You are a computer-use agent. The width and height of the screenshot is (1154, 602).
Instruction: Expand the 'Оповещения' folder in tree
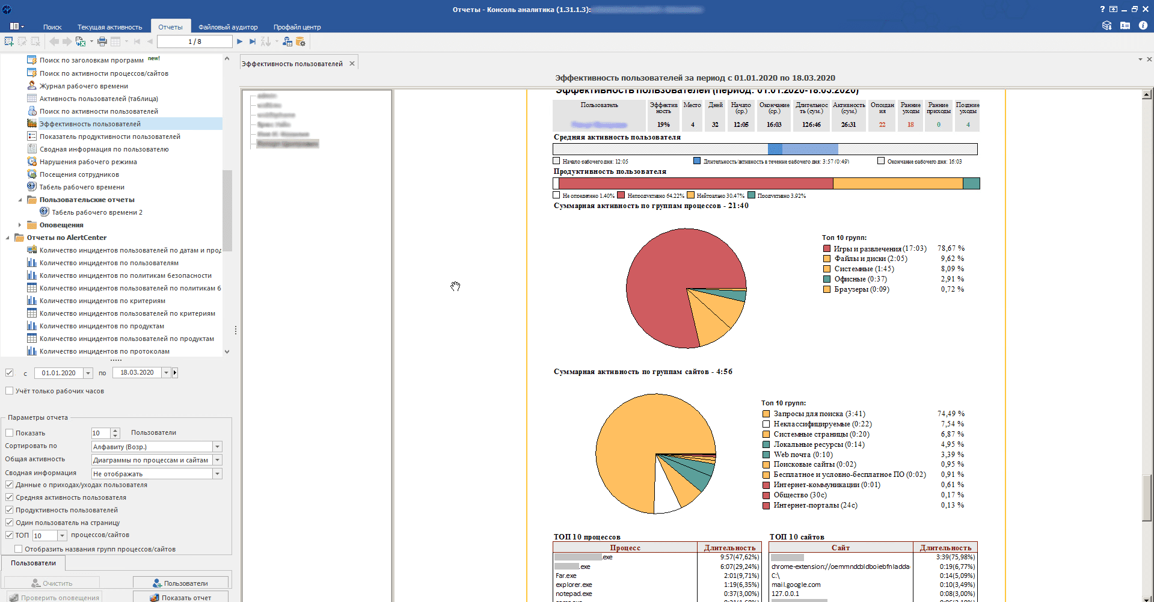[20, 225]
